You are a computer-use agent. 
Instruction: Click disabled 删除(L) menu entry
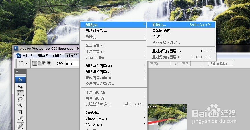(x=113, y=37)
